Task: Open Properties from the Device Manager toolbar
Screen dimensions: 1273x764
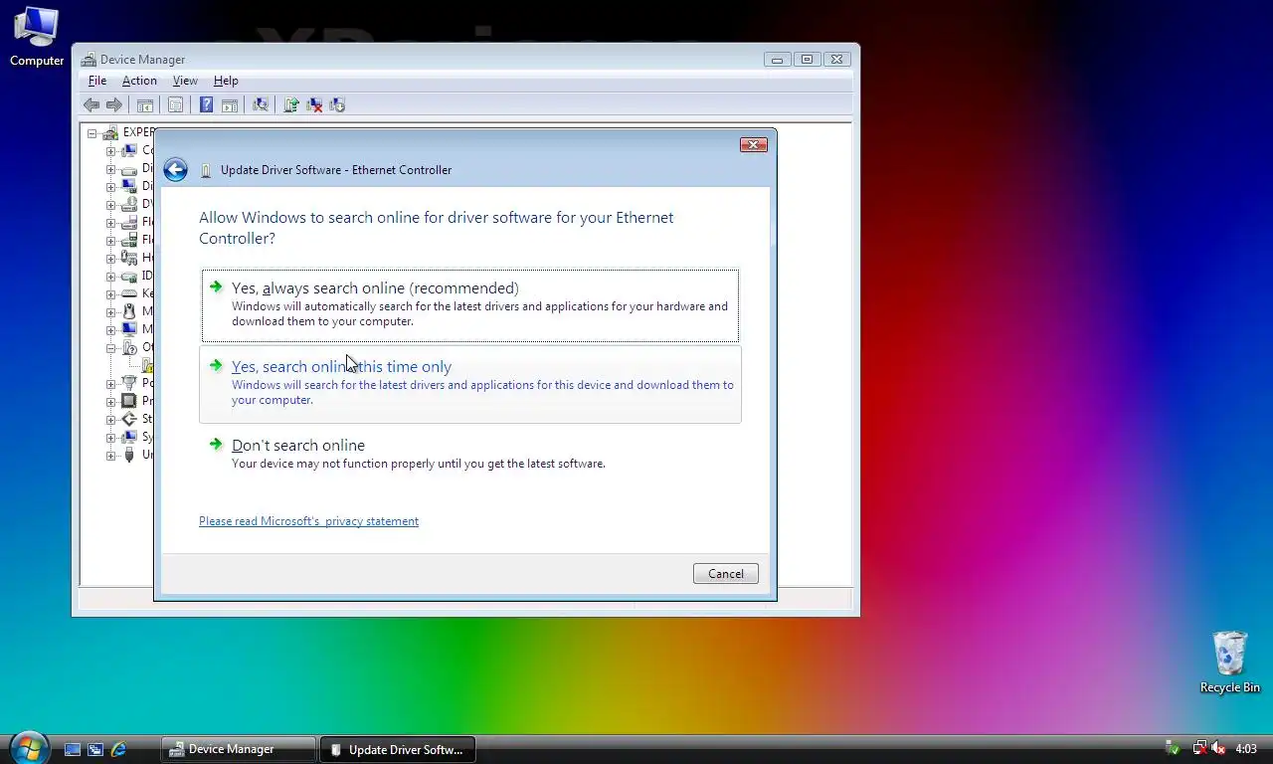Action: (x=175, y=104)
